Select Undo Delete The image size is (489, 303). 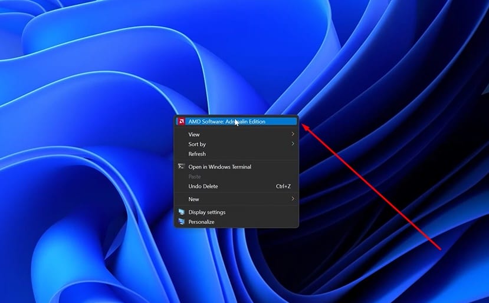click(203, 187)
